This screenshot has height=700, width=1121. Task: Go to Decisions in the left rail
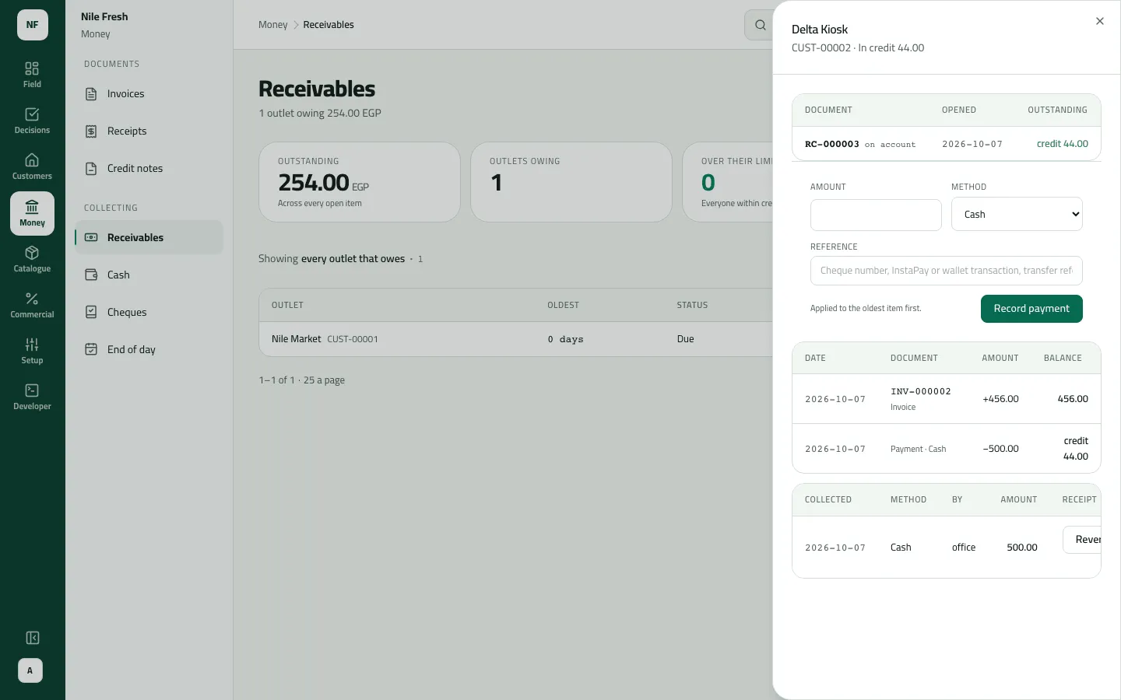point(32,121)
